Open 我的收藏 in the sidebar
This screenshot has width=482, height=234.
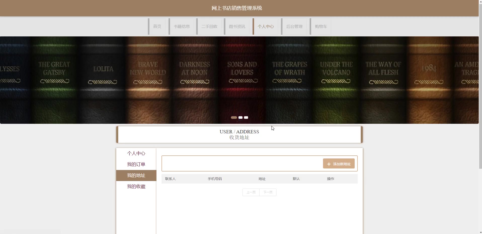[136, 187]
